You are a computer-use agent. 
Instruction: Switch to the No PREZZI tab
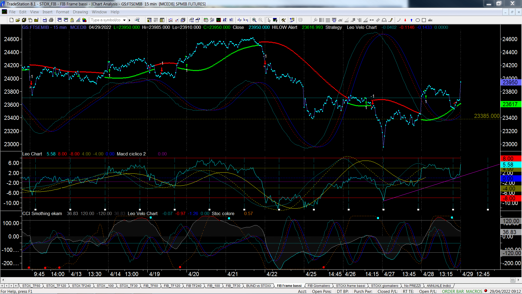tap(412, 286)
